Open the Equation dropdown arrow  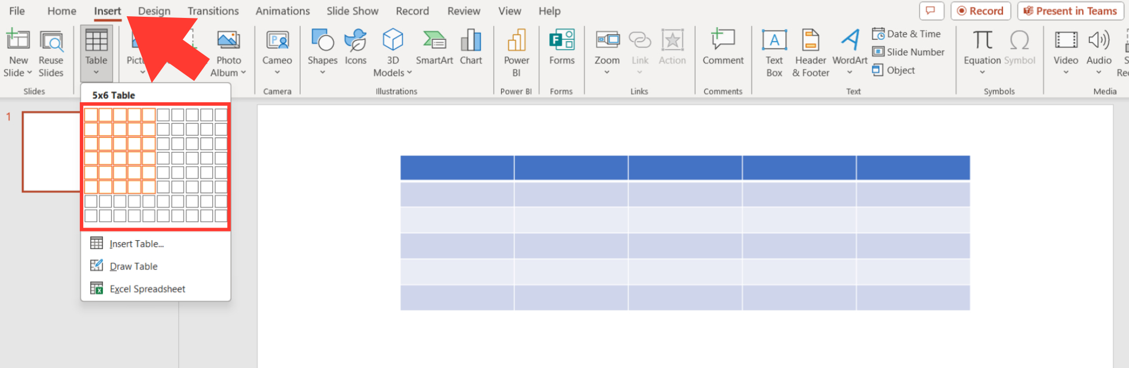click(x=982, y=73)
